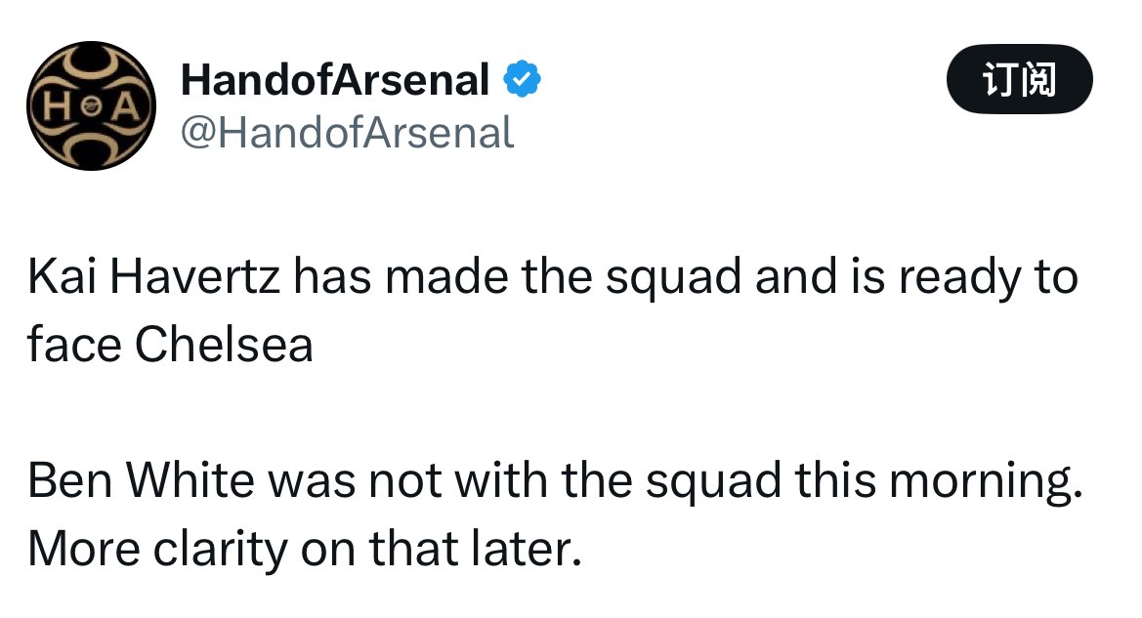Click the word "Chelsea" in the tweet
The image size is (1142, 618).
click(x=224, y=344)
